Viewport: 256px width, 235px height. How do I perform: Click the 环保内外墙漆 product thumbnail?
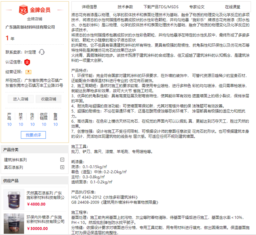click(14, 223)
